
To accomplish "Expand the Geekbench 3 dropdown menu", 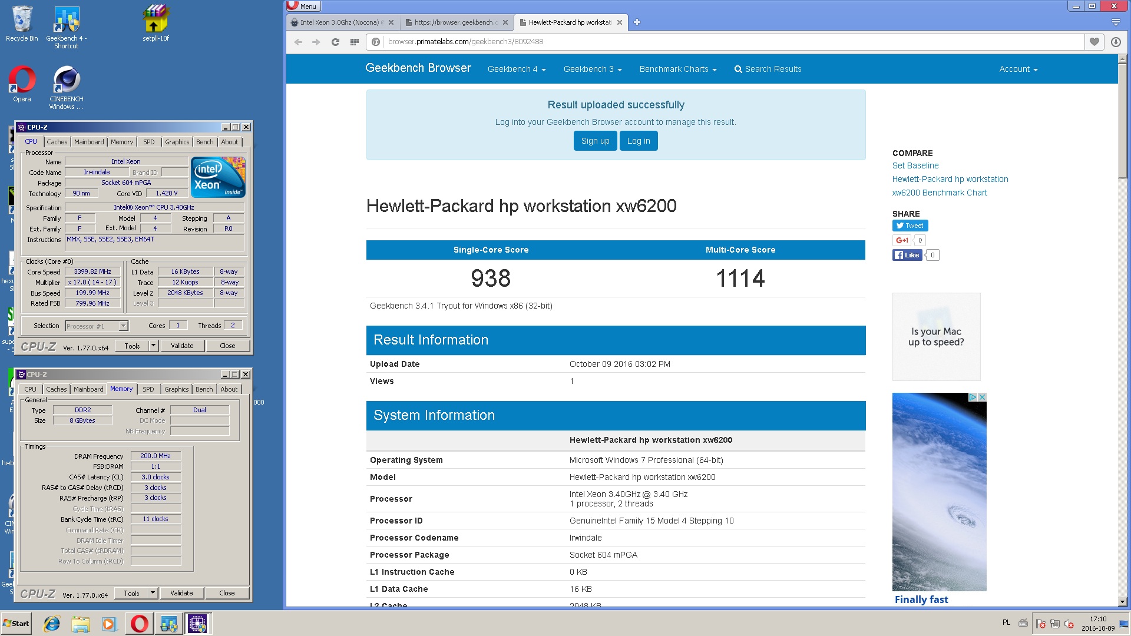I will tap(593, 69).
